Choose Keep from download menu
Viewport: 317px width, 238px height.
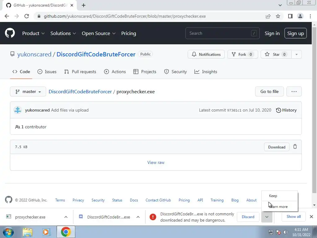(x=280, y=196)
